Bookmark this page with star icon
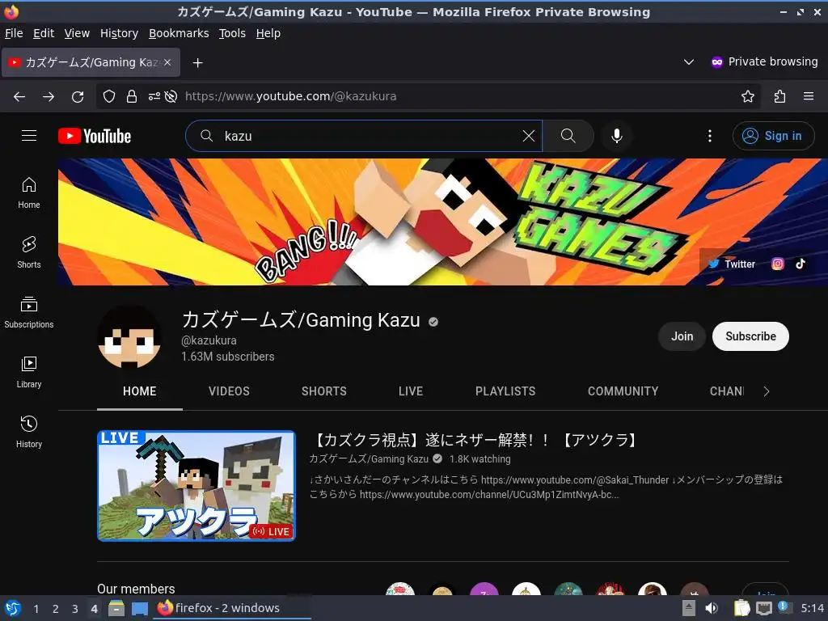 tap(747, 96)
